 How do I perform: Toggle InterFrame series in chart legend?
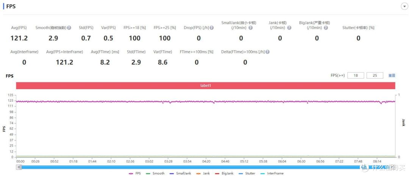(x=272, y=173)
